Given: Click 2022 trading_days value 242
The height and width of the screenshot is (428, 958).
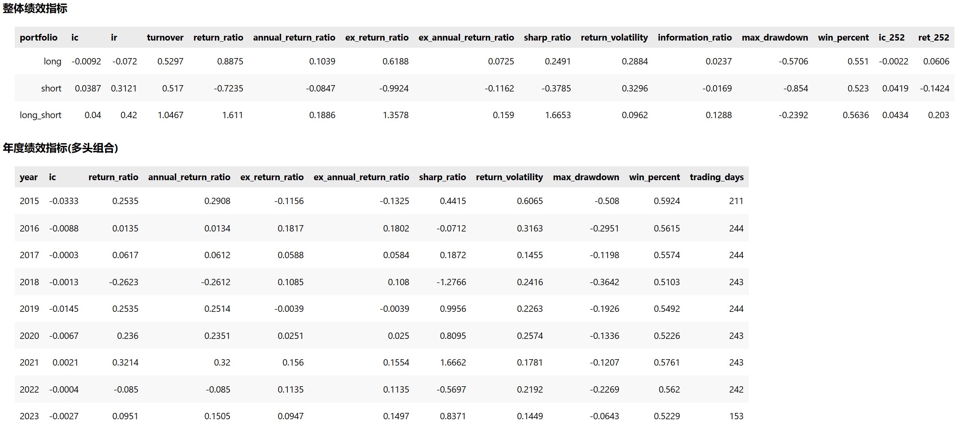Looking at the screenshot, I should pos(736,389).
